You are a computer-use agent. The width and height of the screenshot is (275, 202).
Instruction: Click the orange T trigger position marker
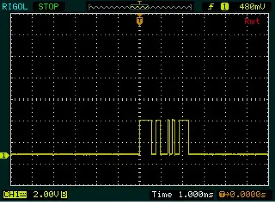point(140,20)
